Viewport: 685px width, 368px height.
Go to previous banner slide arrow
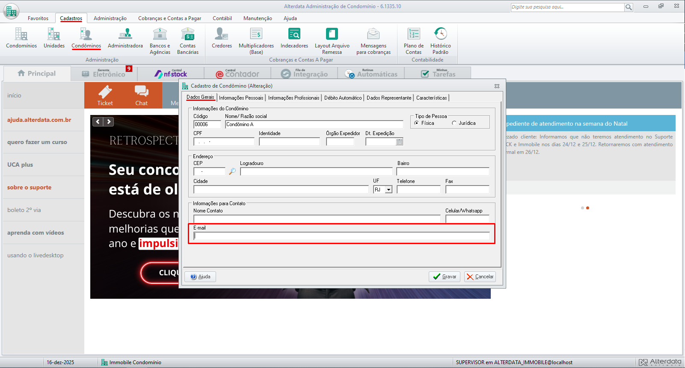(98, 122)
